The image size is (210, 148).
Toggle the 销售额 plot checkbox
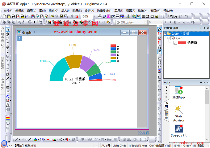[x=175, y=43]
